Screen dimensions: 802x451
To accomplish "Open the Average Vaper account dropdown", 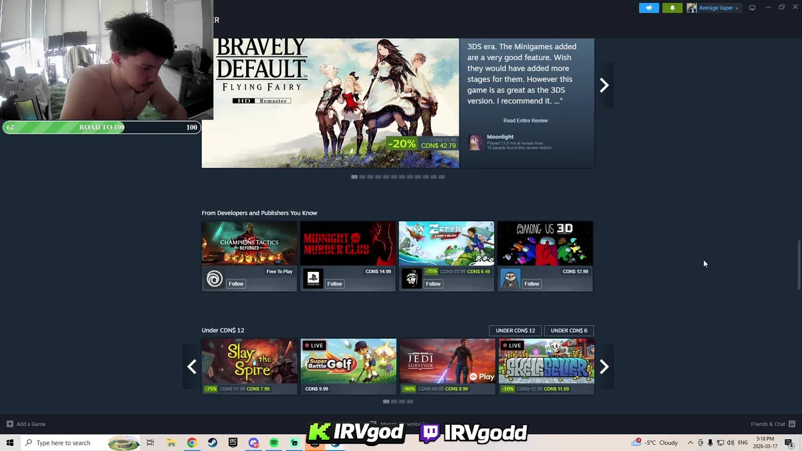I will coord(719,8).
